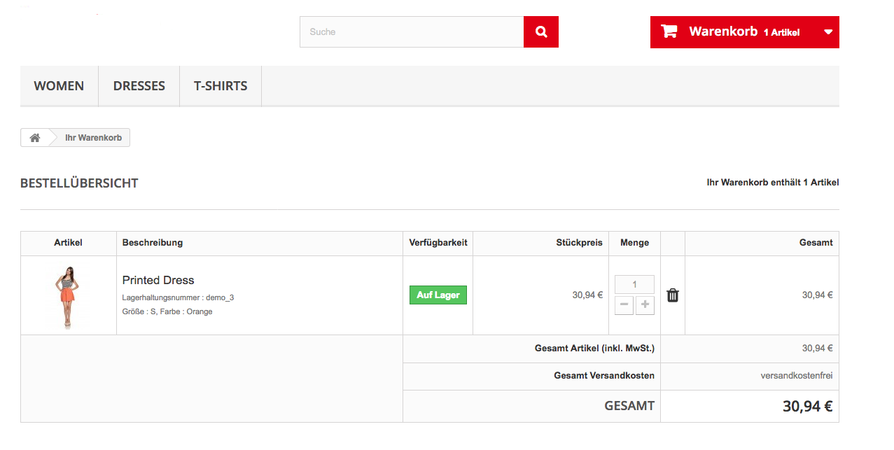Click the Stückpreis column header
Image resolution: width=894 pixels, height=450 pixels.
pos(580,243)
